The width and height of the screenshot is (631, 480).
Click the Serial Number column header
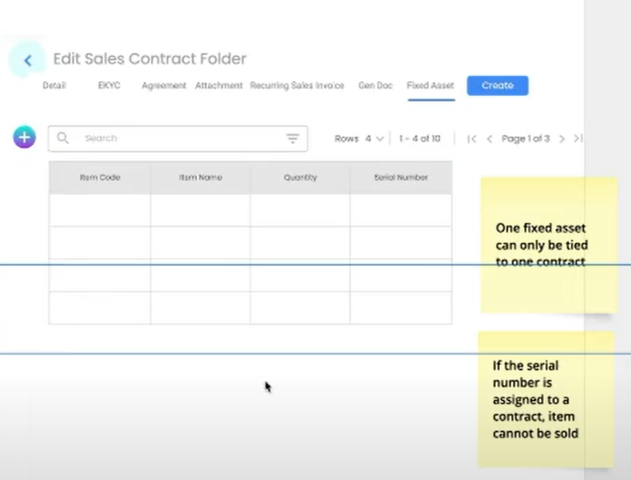pos(401,178)
